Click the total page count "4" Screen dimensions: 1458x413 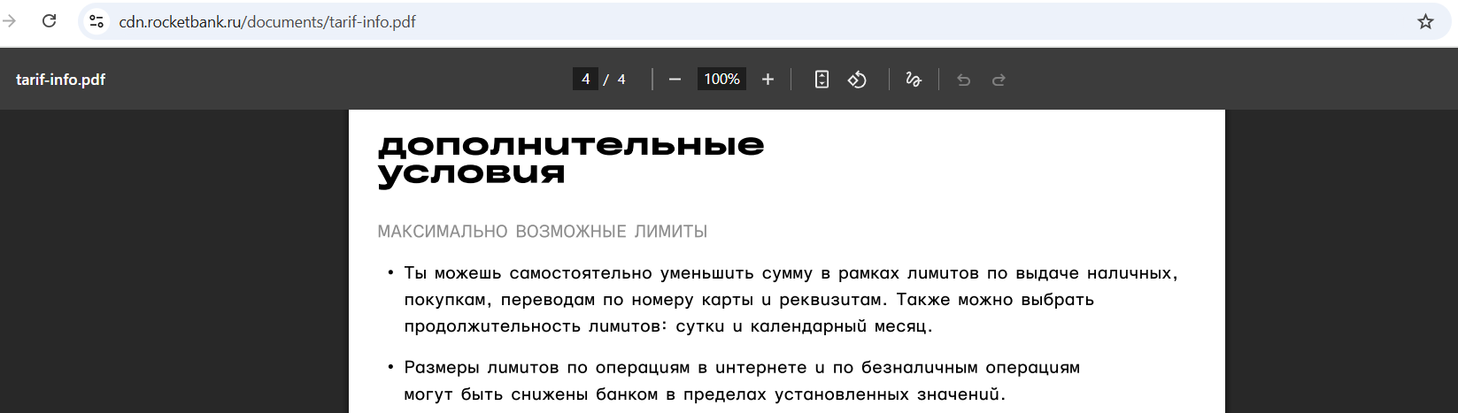click(621, 80)
